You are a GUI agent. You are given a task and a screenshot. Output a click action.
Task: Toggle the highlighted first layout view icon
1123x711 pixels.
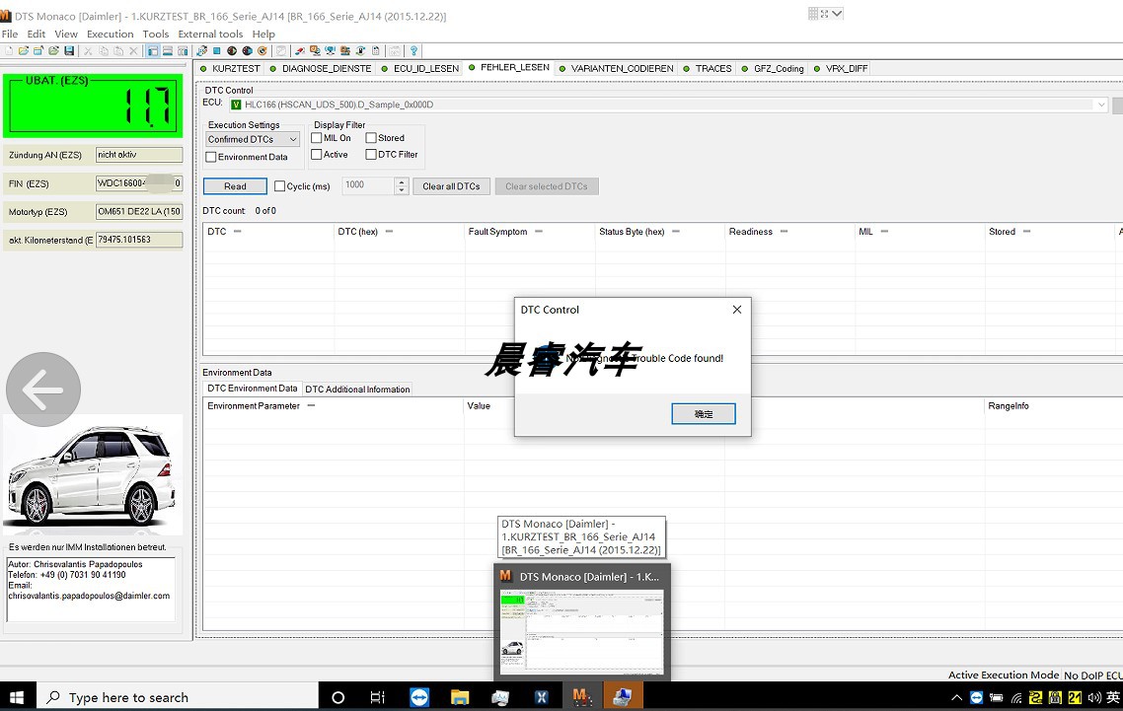tap(153, 51)
